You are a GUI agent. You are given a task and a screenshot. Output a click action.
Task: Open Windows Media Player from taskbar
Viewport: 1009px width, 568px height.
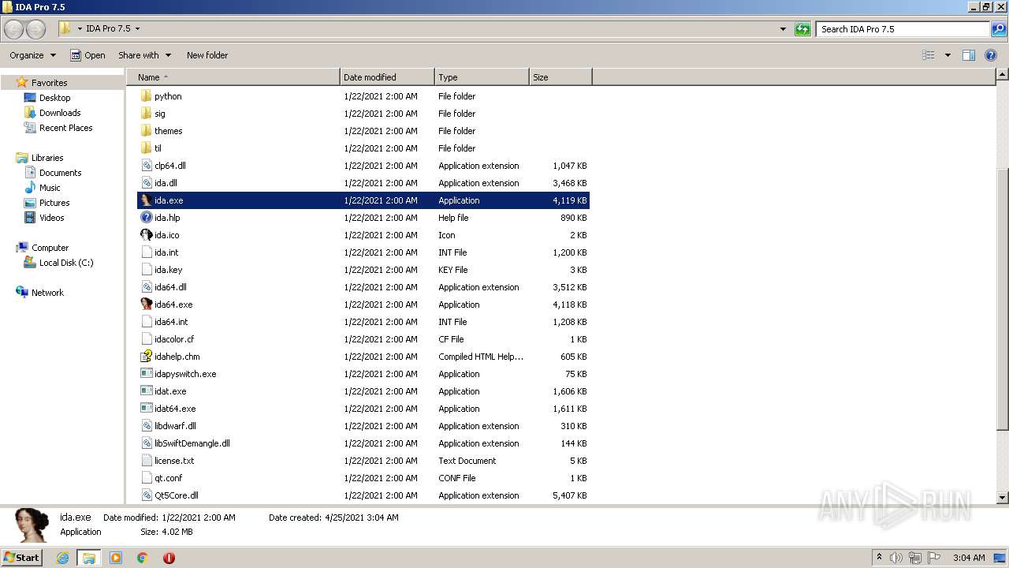[116, 558]
